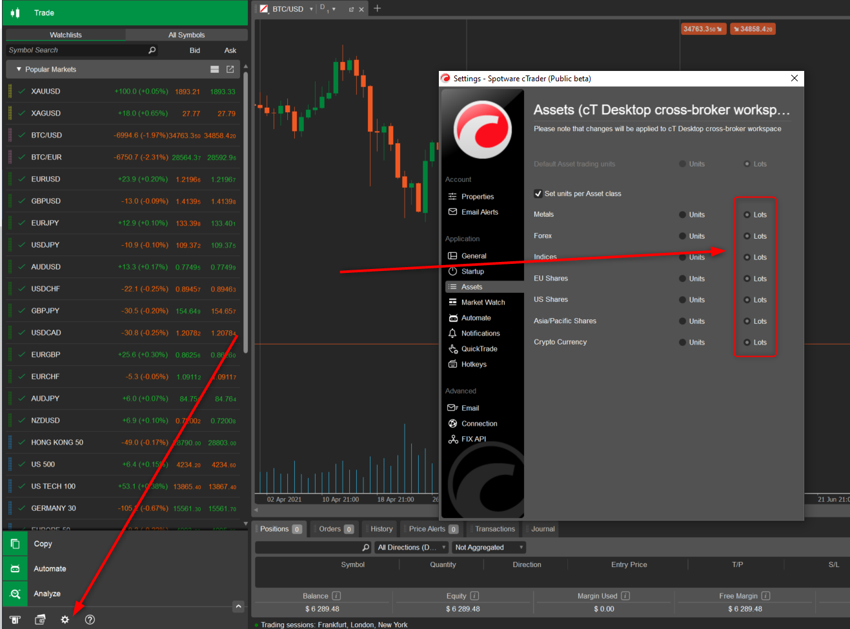The image size is (850, 629).
Task: Click search icon in positions filter box
Action: [x=366, y=547]
